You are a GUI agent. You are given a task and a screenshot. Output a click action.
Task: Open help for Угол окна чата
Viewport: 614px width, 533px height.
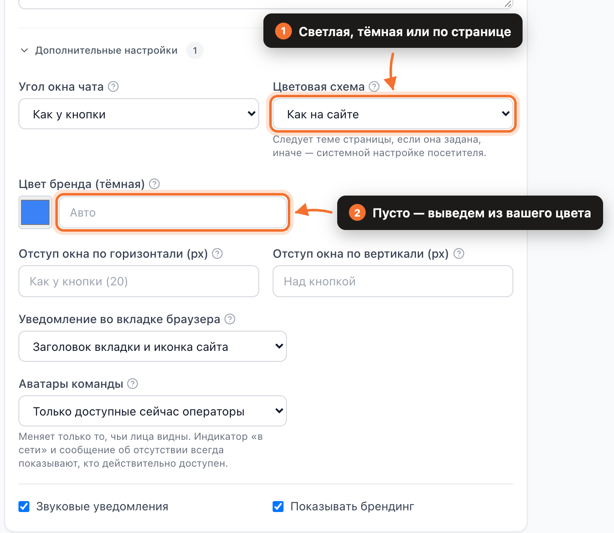pyautogui.click(x=113, y=86)
